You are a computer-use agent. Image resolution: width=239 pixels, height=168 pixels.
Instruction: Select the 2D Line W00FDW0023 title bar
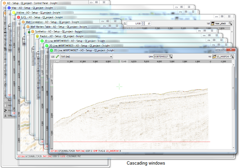point(80,46)
